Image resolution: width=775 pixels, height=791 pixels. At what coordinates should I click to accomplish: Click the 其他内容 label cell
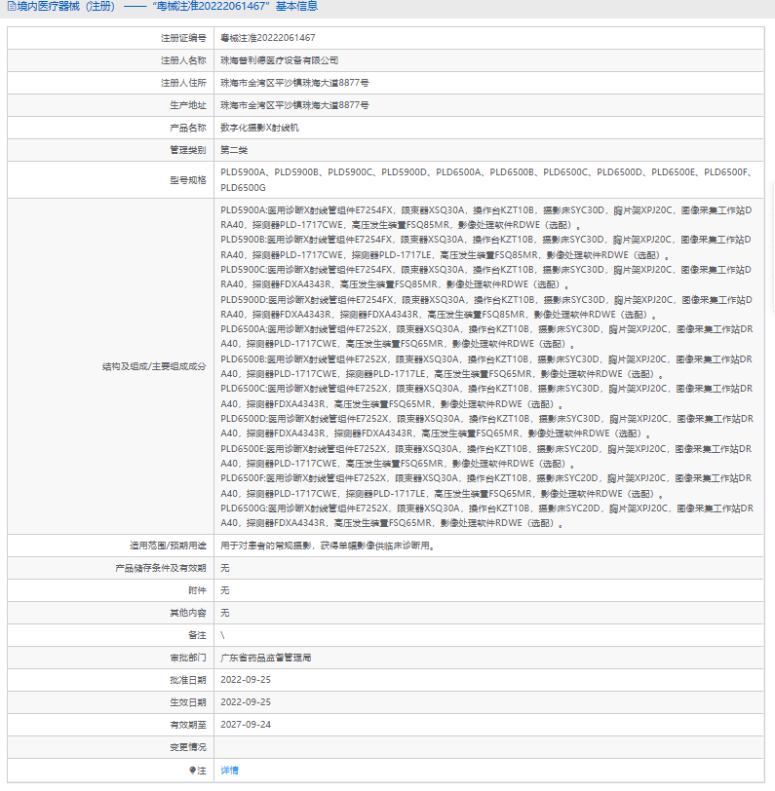(x=111, y=613)
